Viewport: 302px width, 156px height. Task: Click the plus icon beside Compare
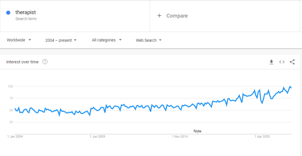(x=159, y=16)
